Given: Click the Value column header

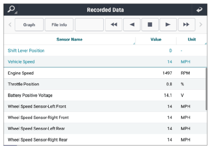Looking at the screenshot, I should click(x=156, y=39).
